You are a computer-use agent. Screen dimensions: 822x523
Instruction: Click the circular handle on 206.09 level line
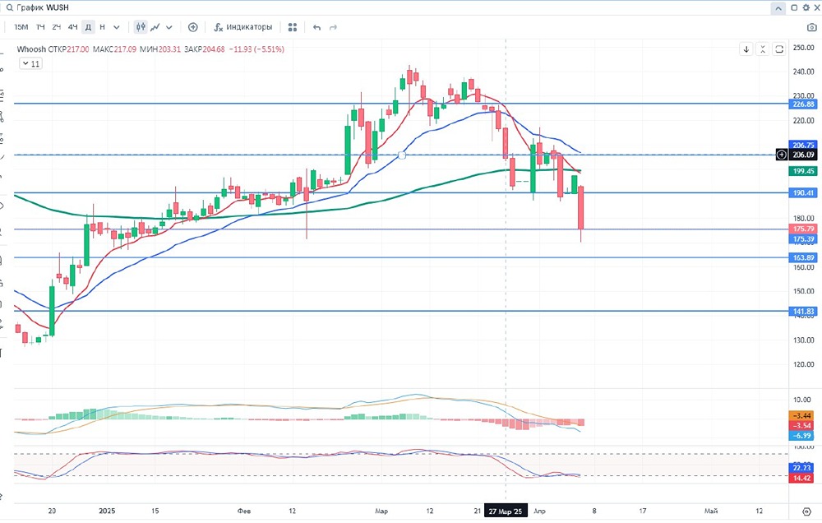[x=402, y=155]
